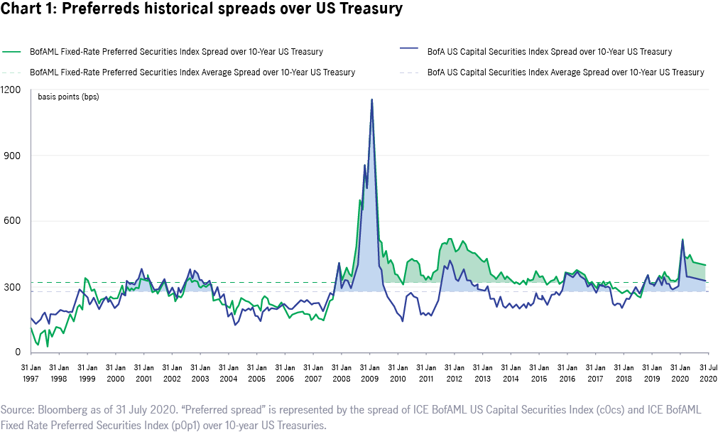Click the 31 Jul 2020 x-axis date
Image resolution: width=718 pixels, height=432 pixels.
[708, 374]
